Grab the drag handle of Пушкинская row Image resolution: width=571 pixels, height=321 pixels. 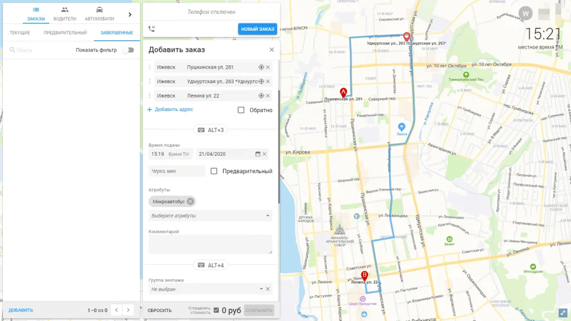point(149,67)
